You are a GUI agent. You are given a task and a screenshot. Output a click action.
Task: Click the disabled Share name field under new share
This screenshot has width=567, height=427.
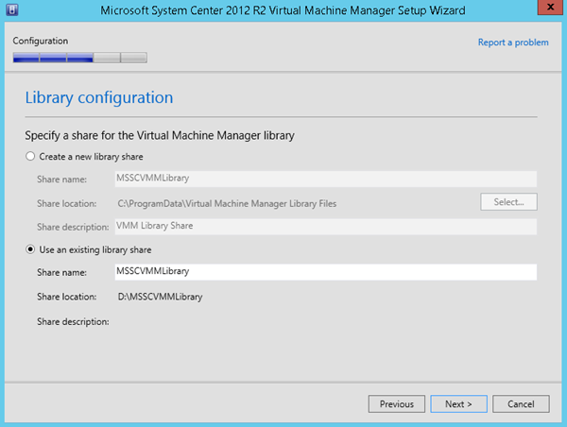(x=325, y=179)
